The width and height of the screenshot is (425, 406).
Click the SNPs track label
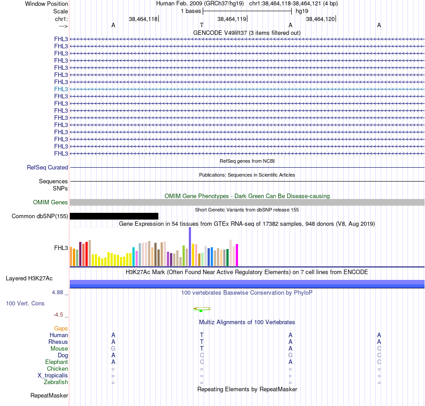coord(60,188)
